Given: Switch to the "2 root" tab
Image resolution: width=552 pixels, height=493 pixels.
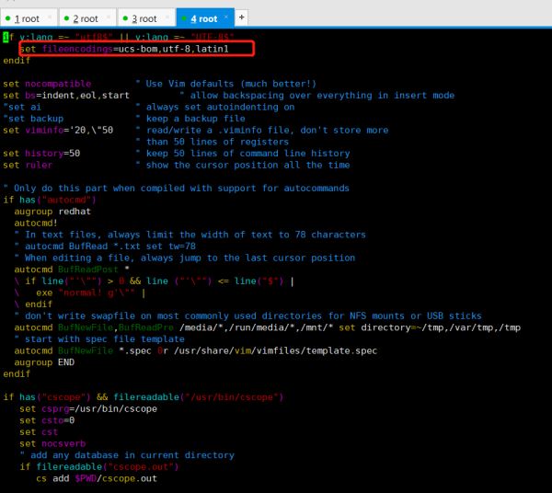Looking at the screenshot, I should (85, 17).
